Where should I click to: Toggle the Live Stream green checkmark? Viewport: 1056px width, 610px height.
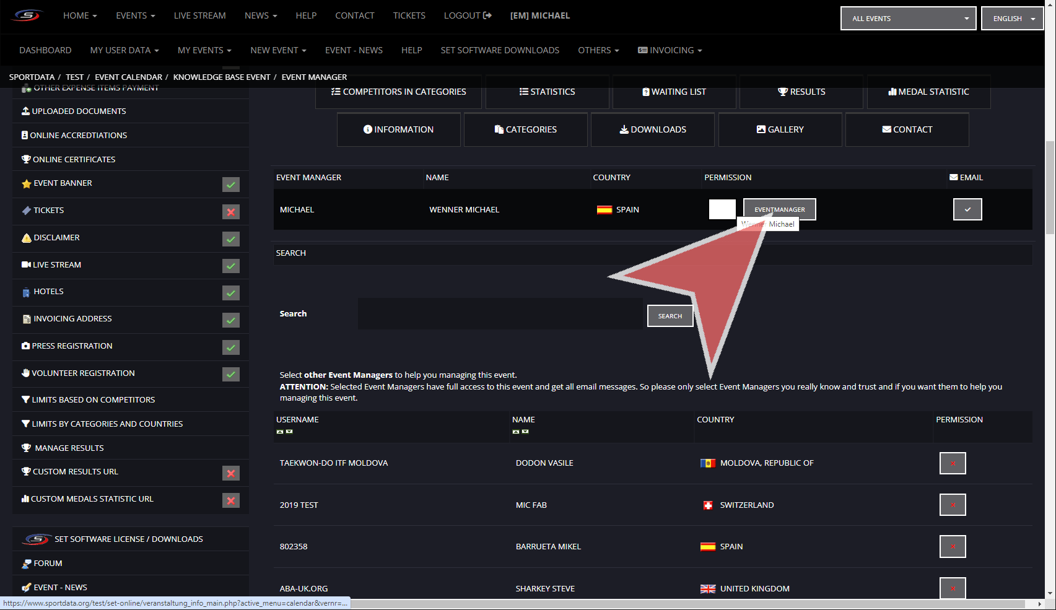click(x=231, y=266)
